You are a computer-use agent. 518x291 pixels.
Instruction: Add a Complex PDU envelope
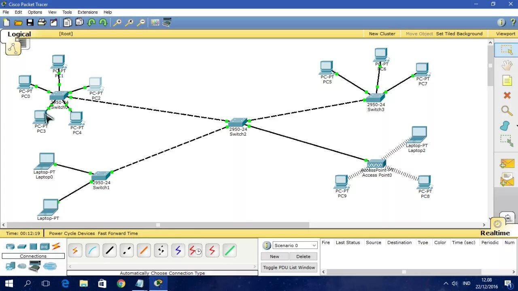(507, 179)
